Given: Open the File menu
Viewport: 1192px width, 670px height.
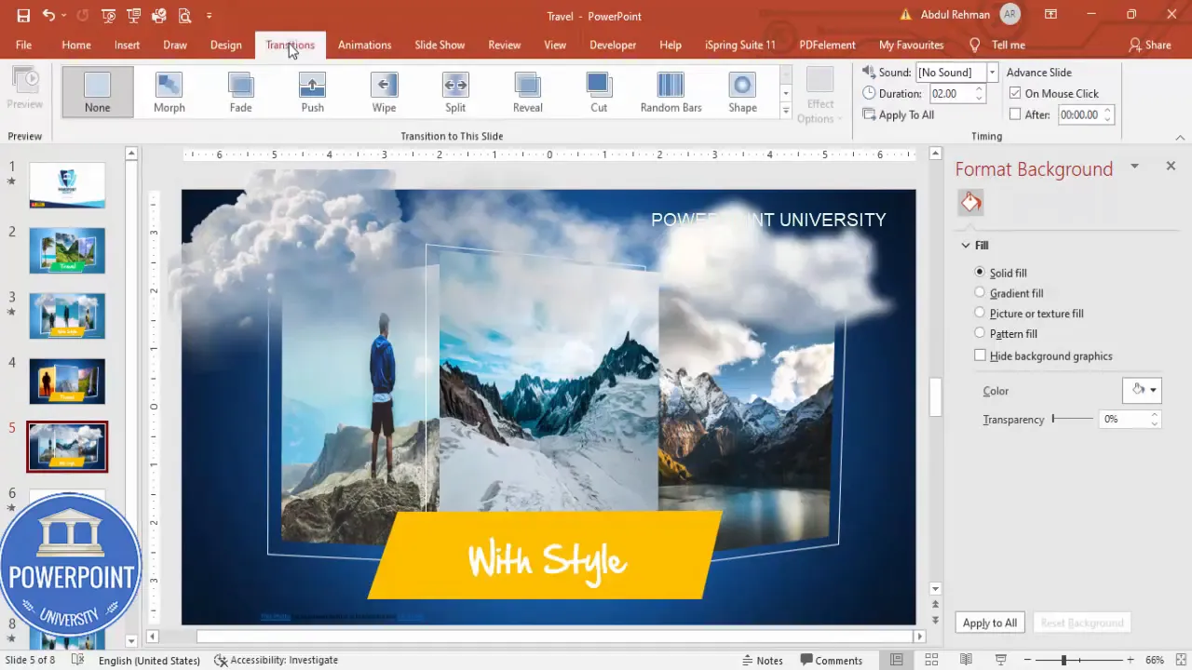Looking at the screenshot, I should (23, 45).
